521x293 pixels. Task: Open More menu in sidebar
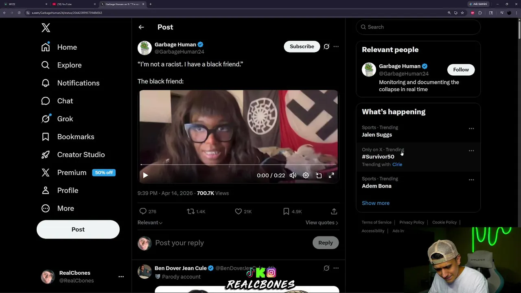[58, 208]
